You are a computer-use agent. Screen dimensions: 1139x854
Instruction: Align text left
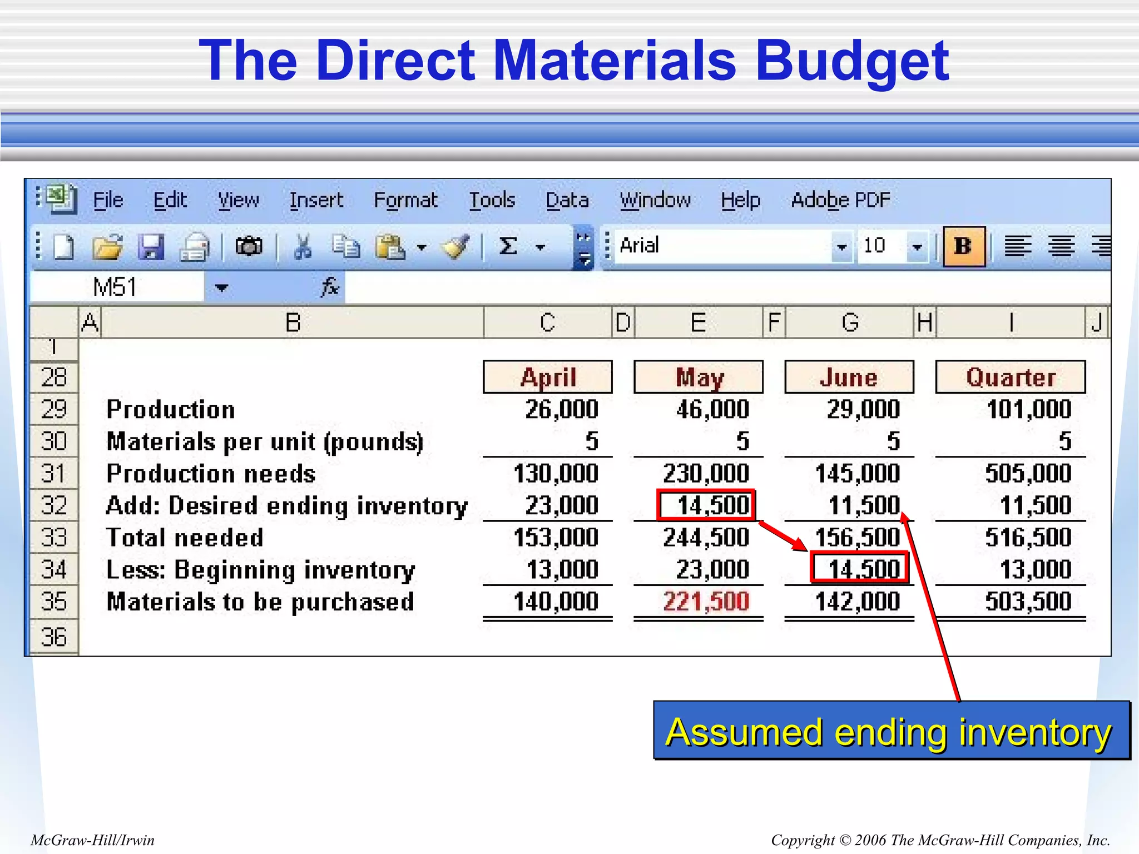(x=1018, y=246)
